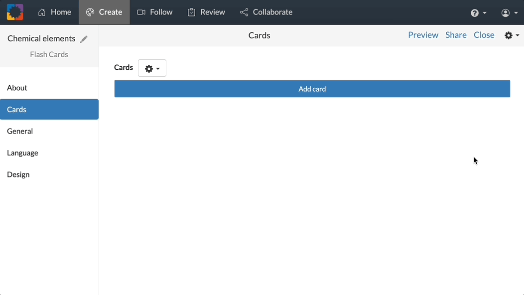Open the gear dropdown next to Cards heading
The image size is (524, 295).
click(152, 68)
